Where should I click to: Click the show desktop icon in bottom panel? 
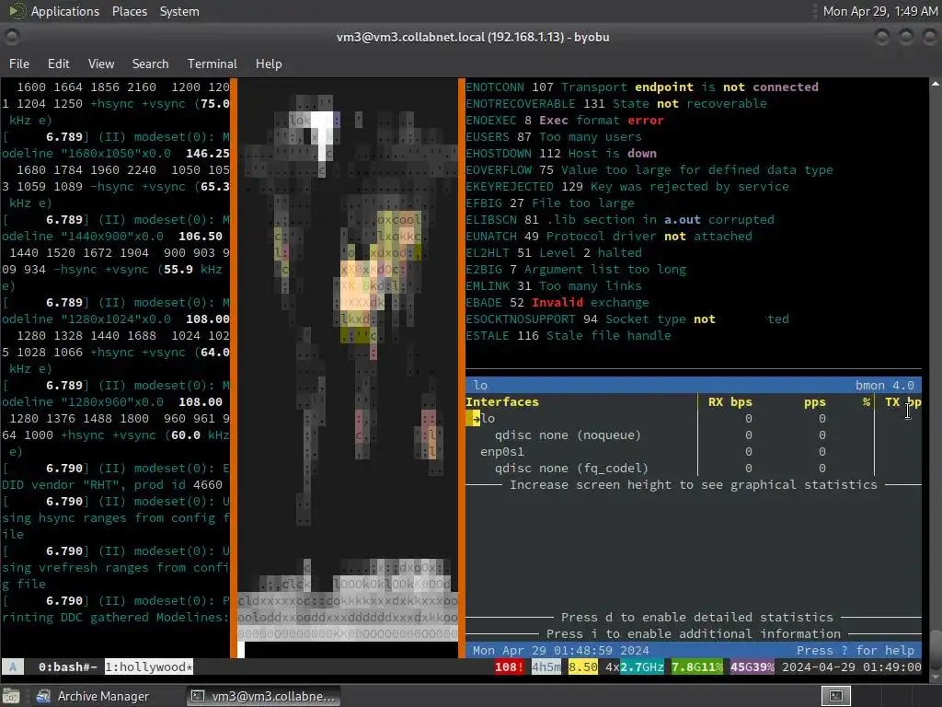coord(11,696)
